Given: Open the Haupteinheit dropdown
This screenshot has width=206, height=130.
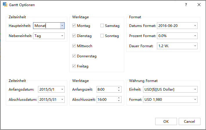Looking at the screenshot, I should pyautogui.click(x=62, y=26).
